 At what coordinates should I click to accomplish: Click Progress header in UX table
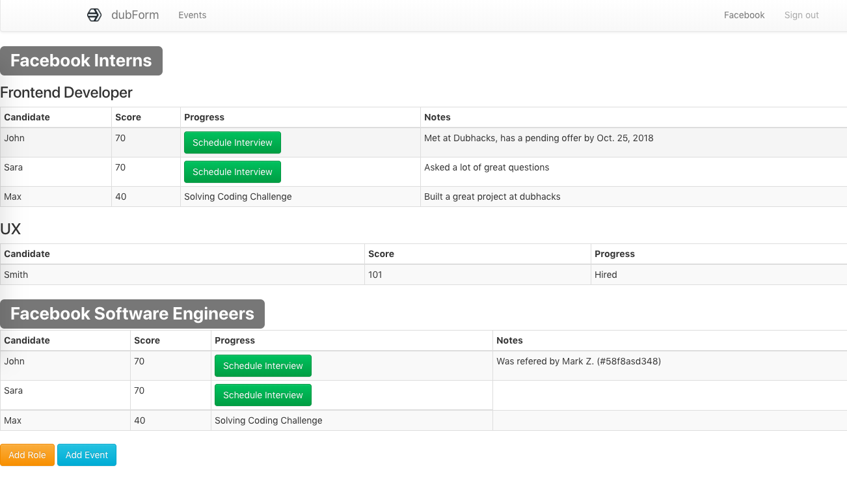(615, 254)
